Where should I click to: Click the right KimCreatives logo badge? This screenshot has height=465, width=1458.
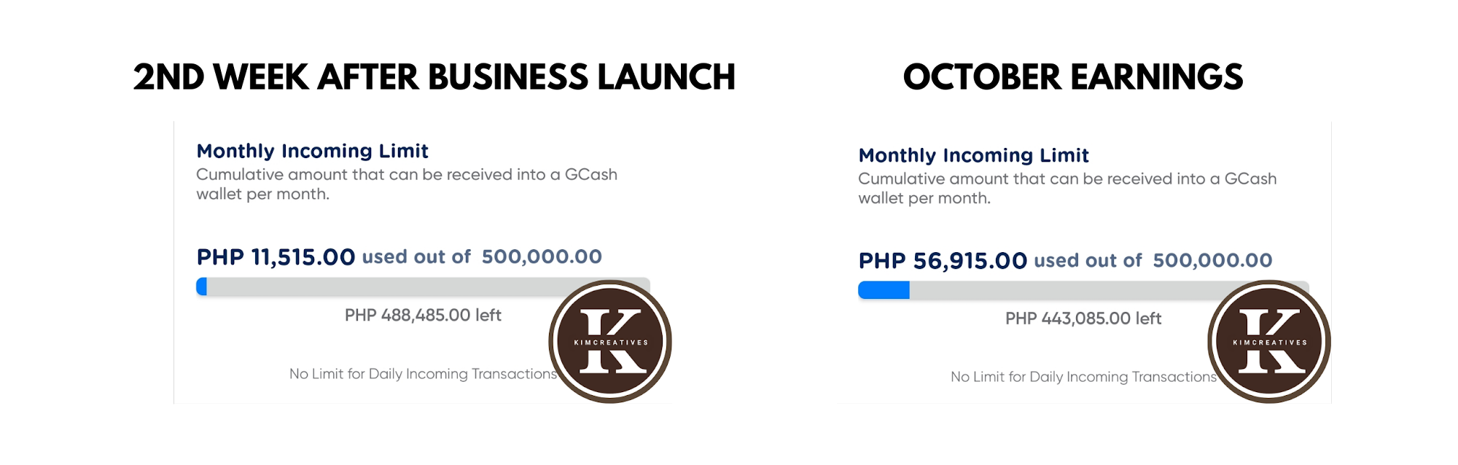pos(1269,342)
